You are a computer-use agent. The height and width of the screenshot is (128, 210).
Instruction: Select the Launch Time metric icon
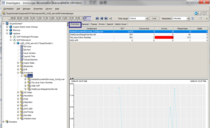click(x=22, y=56)
